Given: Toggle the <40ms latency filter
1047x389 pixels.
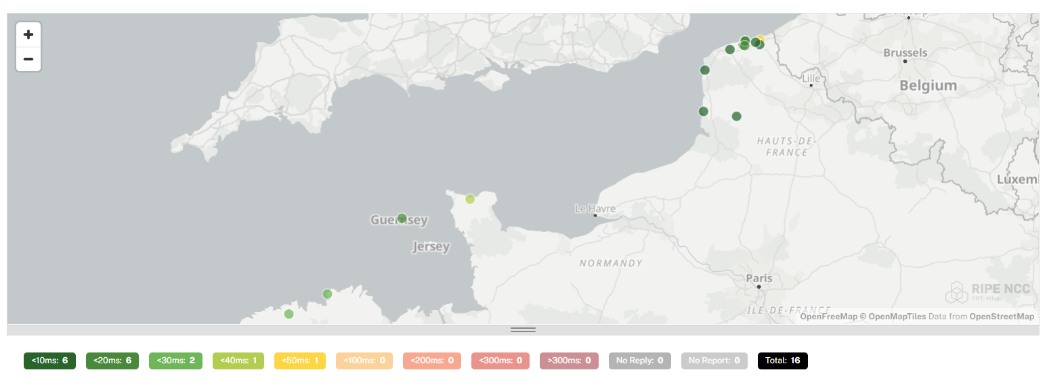Looking at the screenshot, I should tap(238, 361).
